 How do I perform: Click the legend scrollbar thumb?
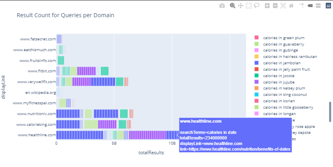pyautogui.click(x=330, y=112)
